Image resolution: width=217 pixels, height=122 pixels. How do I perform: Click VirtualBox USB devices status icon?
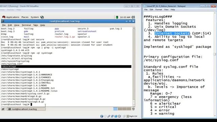[109, 116]
